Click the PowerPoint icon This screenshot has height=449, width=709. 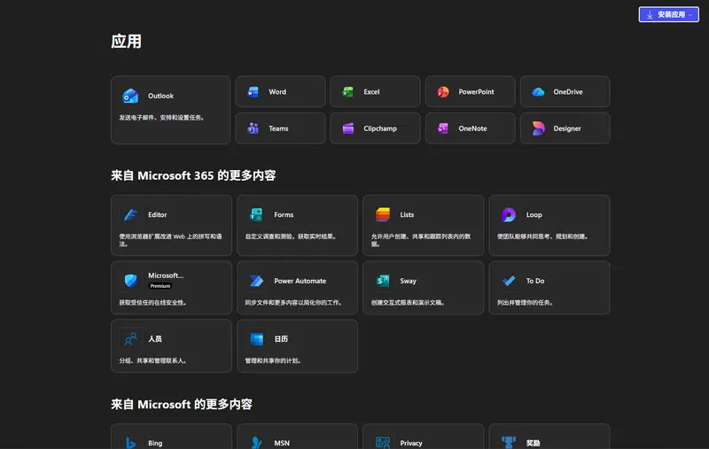443,92
